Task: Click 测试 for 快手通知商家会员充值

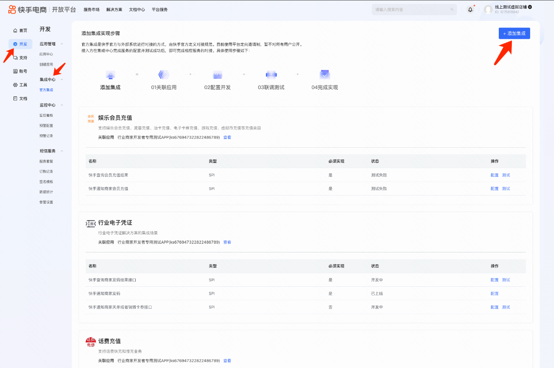Action: tap(506, 189)
